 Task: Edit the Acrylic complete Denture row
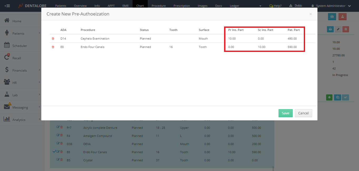(58, 127)
